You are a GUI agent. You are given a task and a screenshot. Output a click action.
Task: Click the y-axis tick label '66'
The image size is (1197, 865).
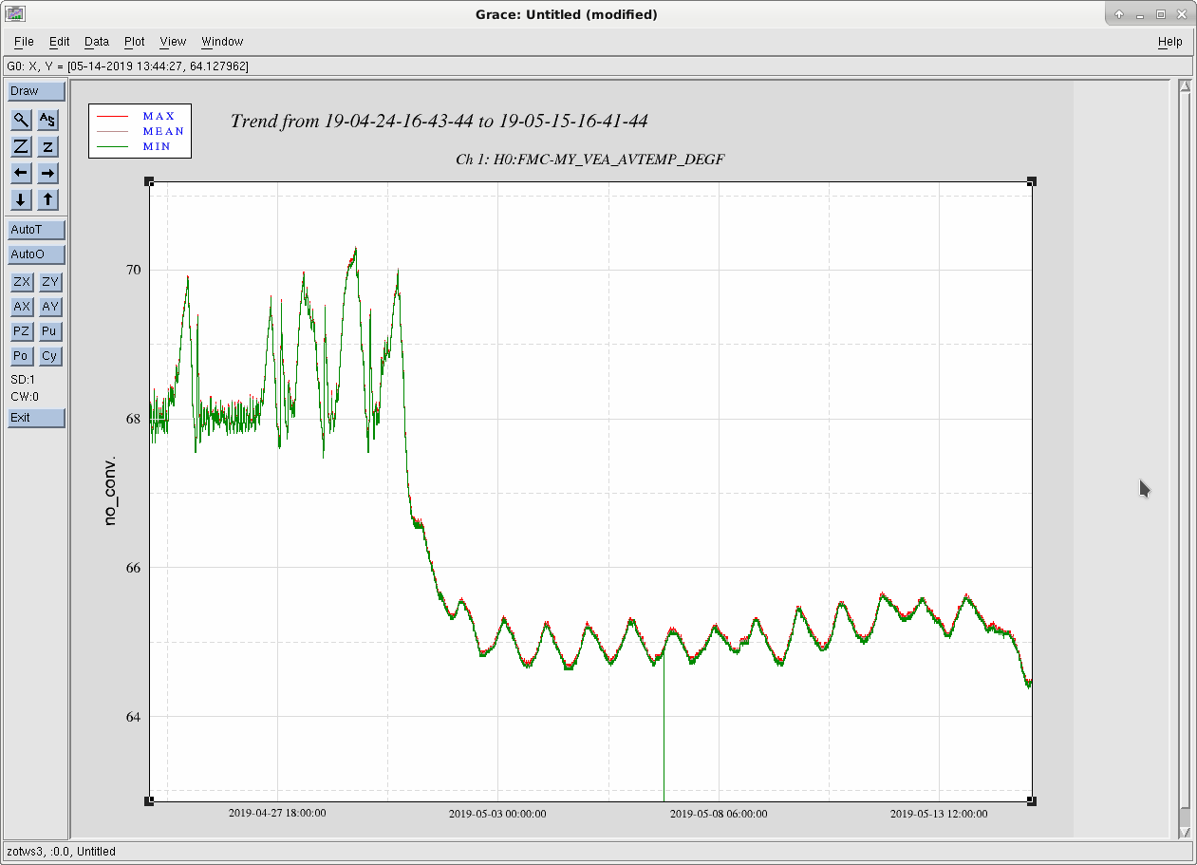click(x=133, y=568)
